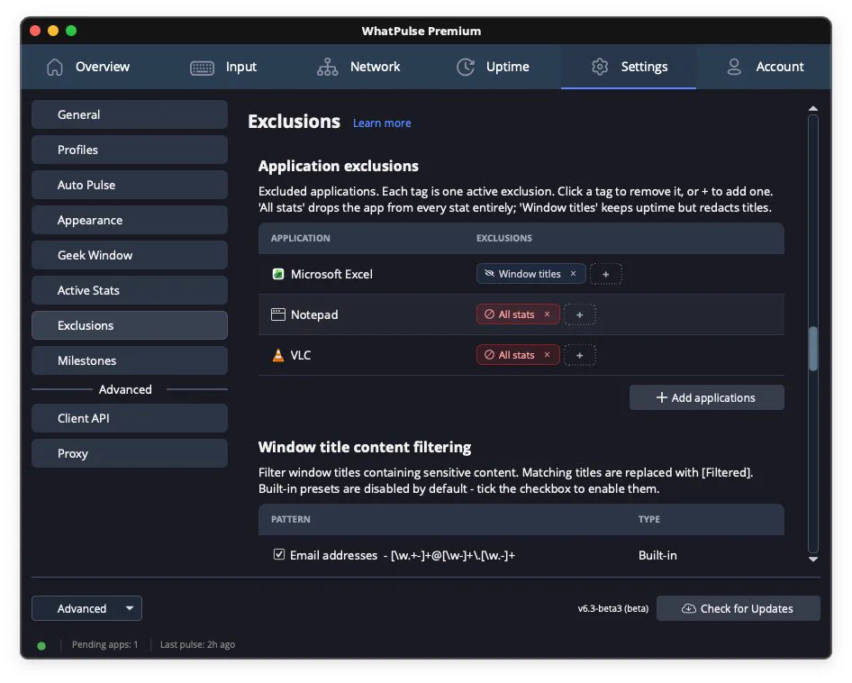This screenshot has height=683, width=852.
Task: Select the Exclusions sidebar item
Action: click(130, 325)
